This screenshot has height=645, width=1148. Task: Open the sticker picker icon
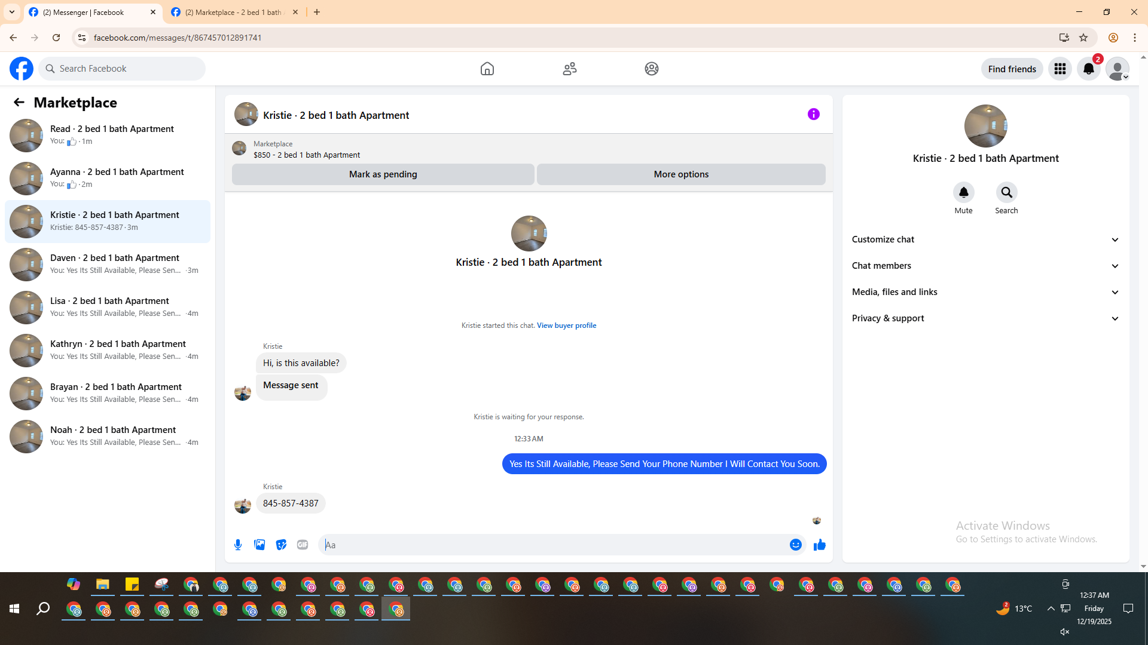[x=281, y=545]
